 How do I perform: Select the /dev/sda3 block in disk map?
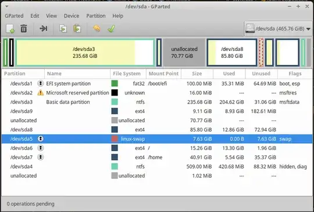click(x=85, y=53)
